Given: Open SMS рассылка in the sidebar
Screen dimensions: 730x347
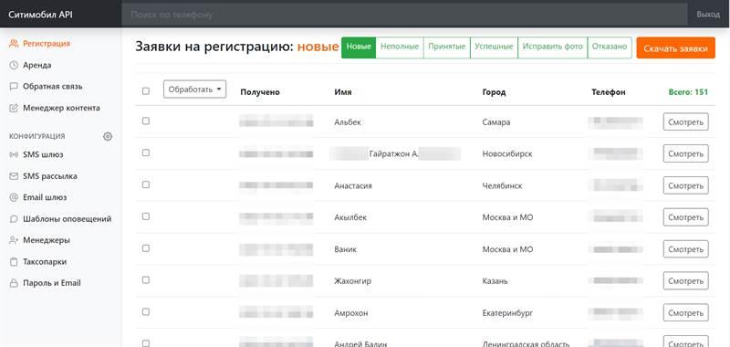Looking at the screenshot, I should tap(50, 176).
